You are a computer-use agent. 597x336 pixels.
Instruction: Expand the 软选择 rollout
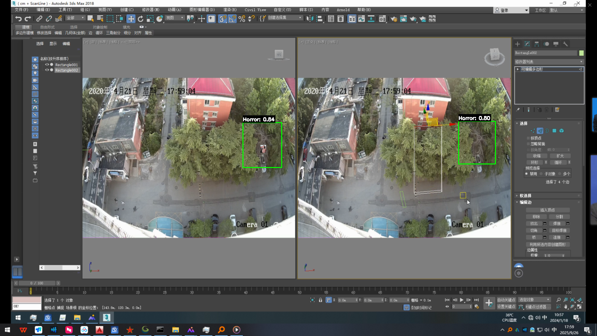(x=525, y=196)
